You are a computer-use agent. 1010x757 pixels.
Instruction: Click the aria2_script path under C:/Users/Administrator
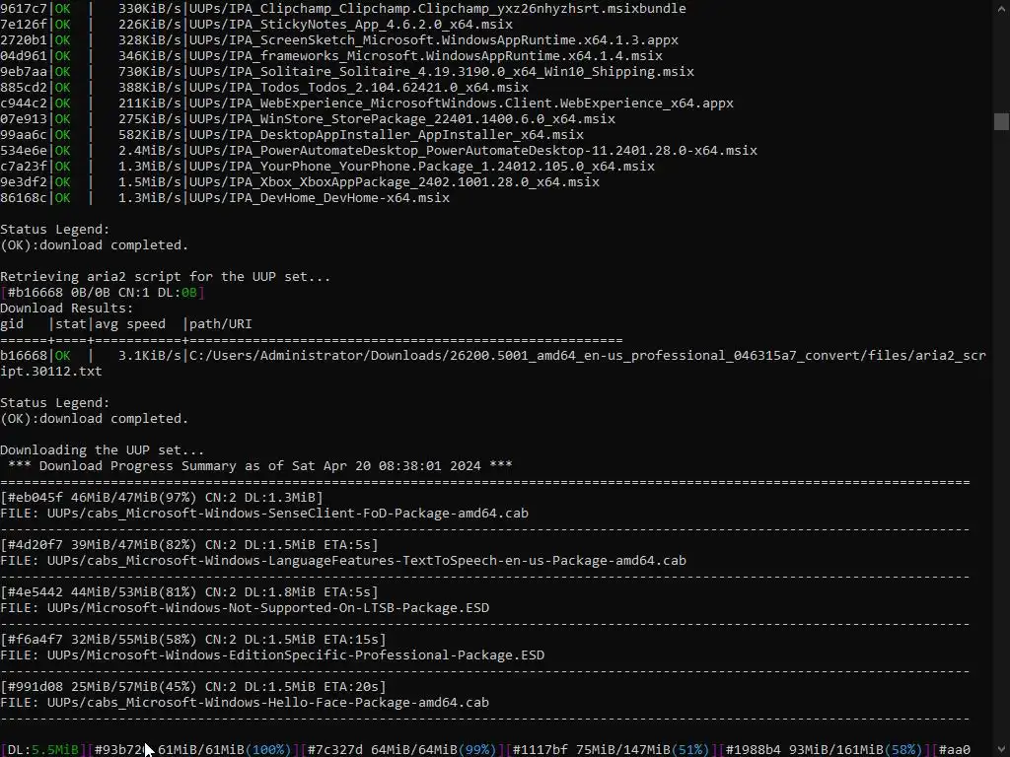588,355
